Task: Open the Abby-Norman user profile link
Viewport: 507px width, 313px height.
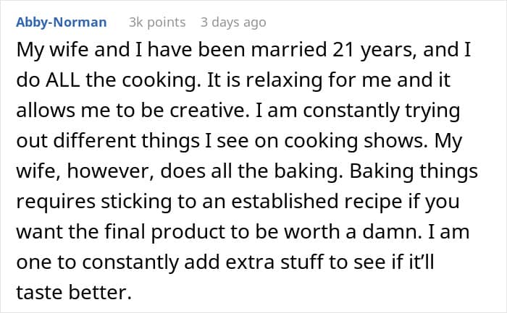Action: point(61,22)
